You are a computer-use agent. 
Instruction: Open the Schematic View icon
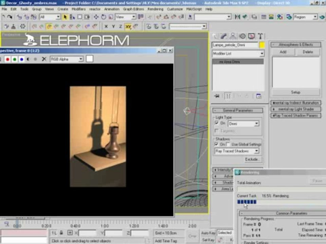[x=271, y=17]
